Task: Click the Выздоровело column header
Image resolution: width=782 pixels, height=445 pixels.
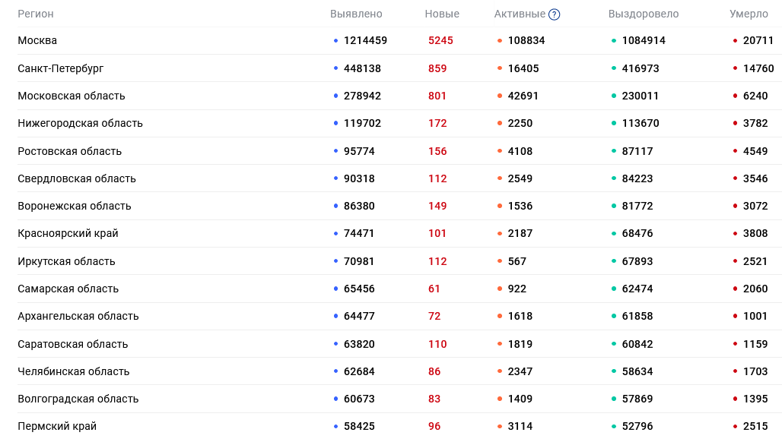Action: coord(644,14)
